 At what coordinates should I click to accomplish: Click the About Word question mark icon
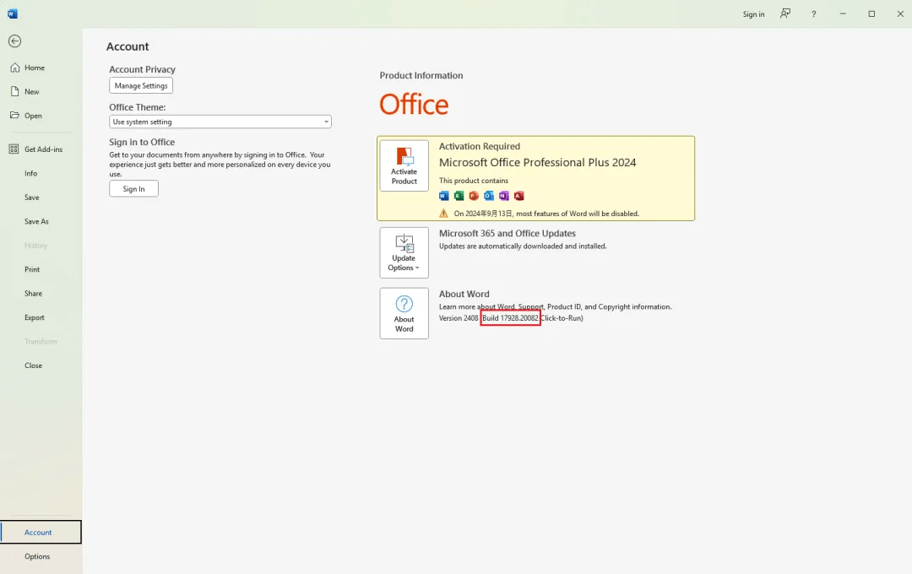(404, 311)
